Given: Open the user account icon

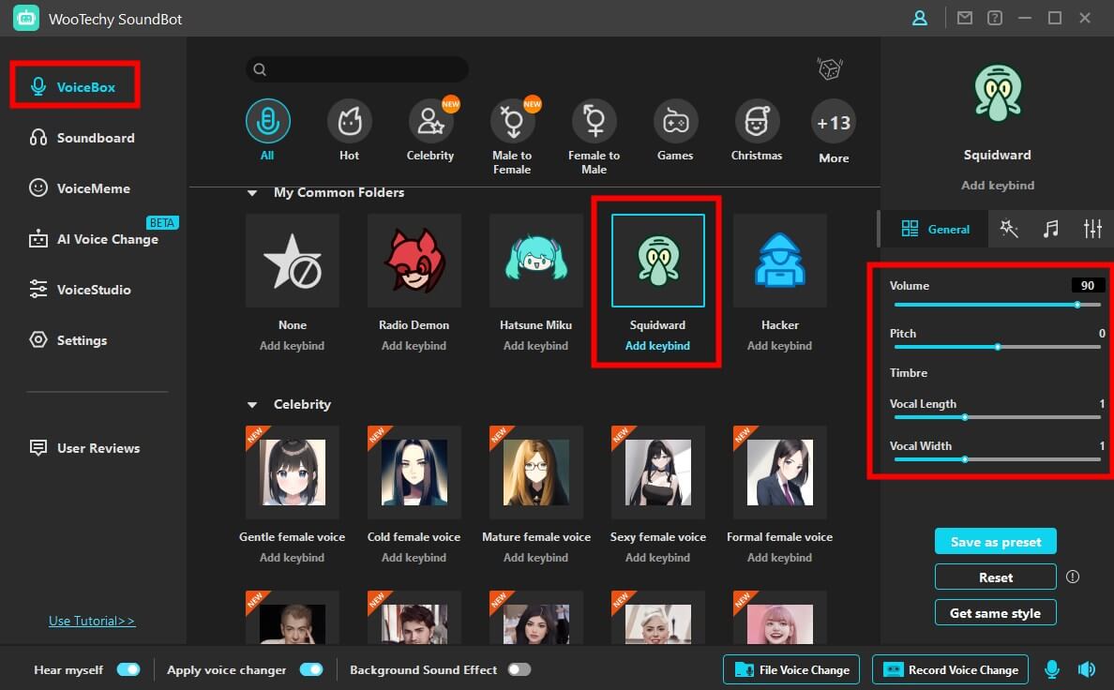Looking at the screenshot, I should (920, 18).
